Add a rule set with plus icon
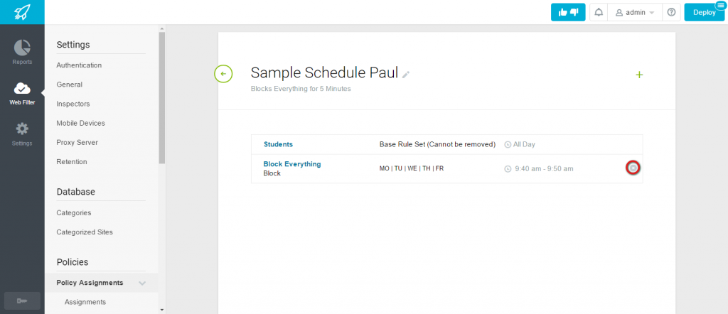Image resolution: width=728 pixels, height=314 pixels. click(x=639, y=75)
